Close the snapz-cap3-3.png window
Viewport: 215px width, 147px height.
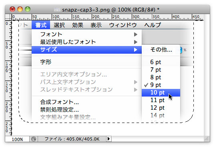[12, 9]
